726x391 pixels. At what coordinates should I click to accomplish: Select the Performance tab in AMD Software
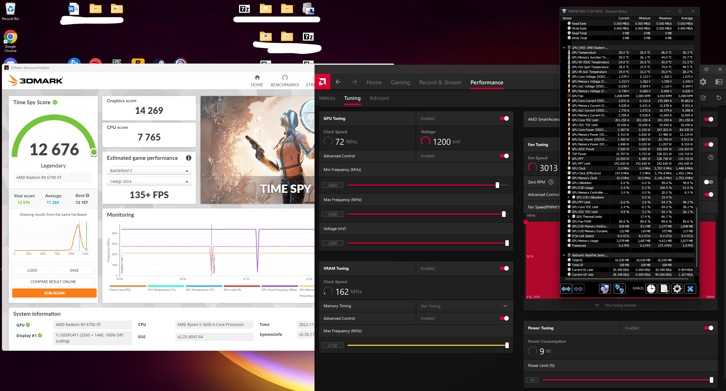pos(487,82)
